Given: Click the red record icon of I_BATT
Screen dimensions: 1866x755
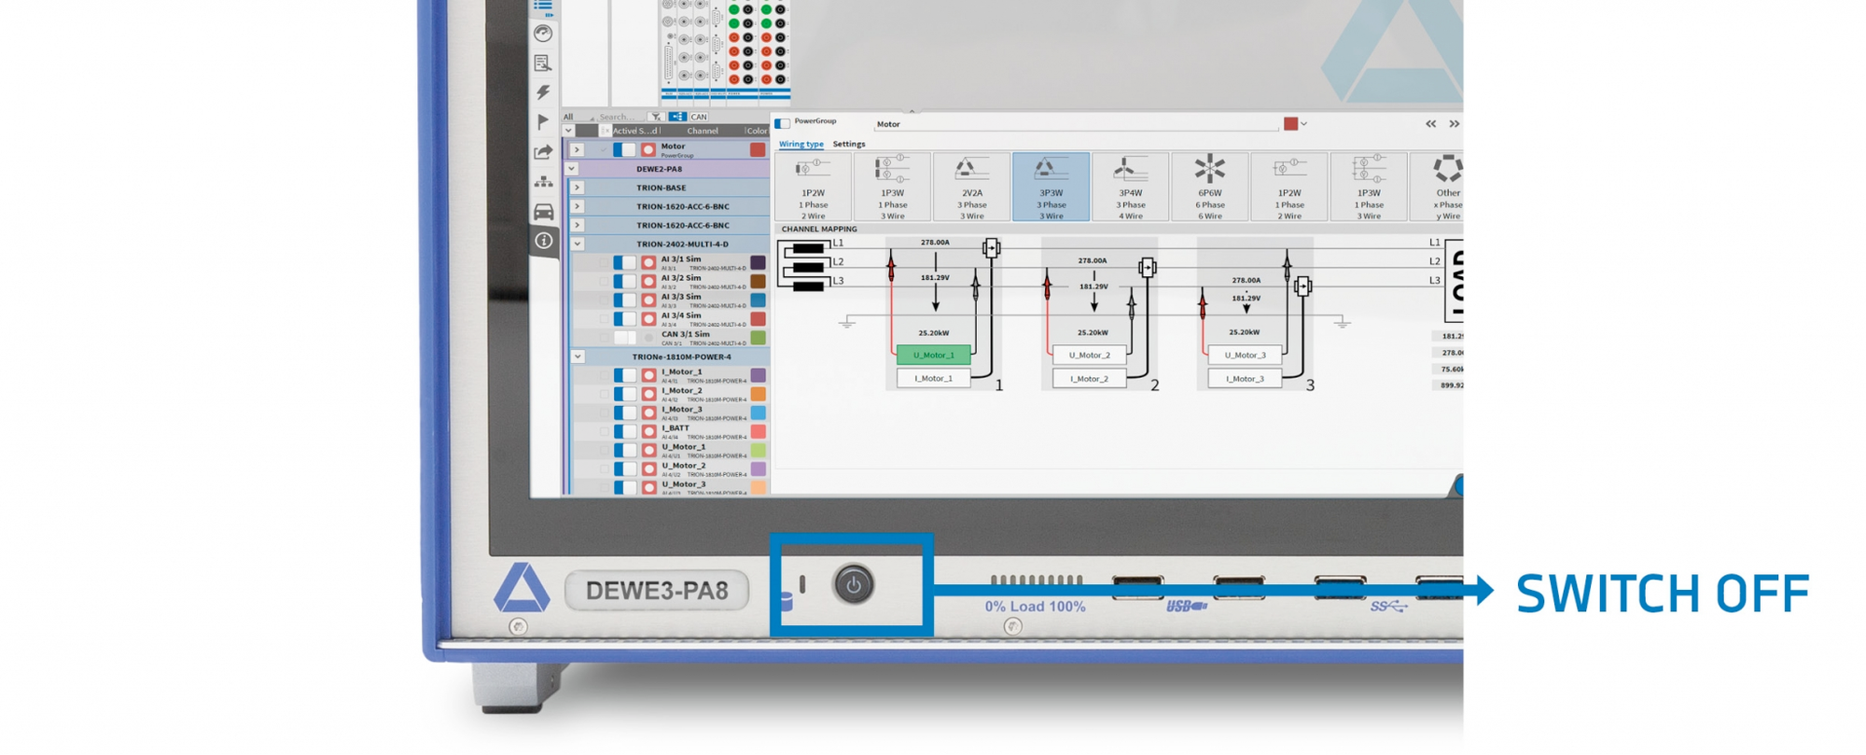Looking at the screenshot, I should pyautogui.click(x=648, y=431).
